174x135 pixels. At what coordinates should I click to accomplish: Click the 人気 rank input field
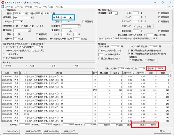coord(136,13)
